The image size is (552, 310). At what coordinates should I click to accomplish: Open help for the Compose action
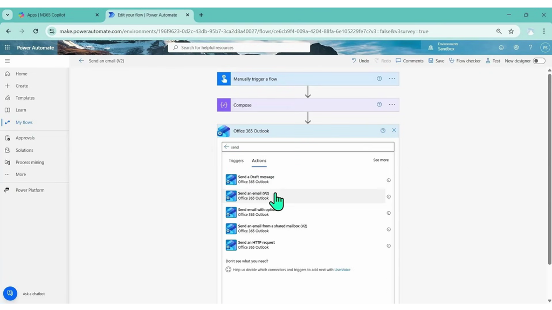pyautogui.click(x=379, y=104)
